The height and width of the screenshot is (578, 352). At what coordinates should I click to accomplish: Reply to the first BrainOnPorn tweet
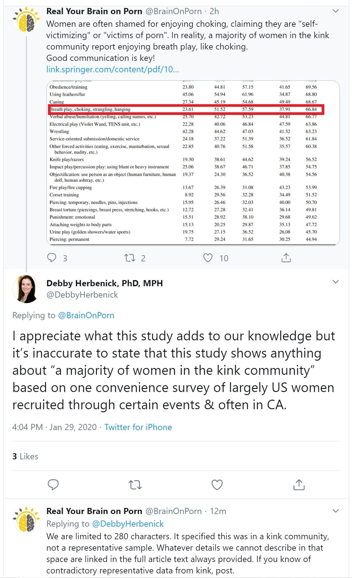pyautogui.click(x=52, y=258)
